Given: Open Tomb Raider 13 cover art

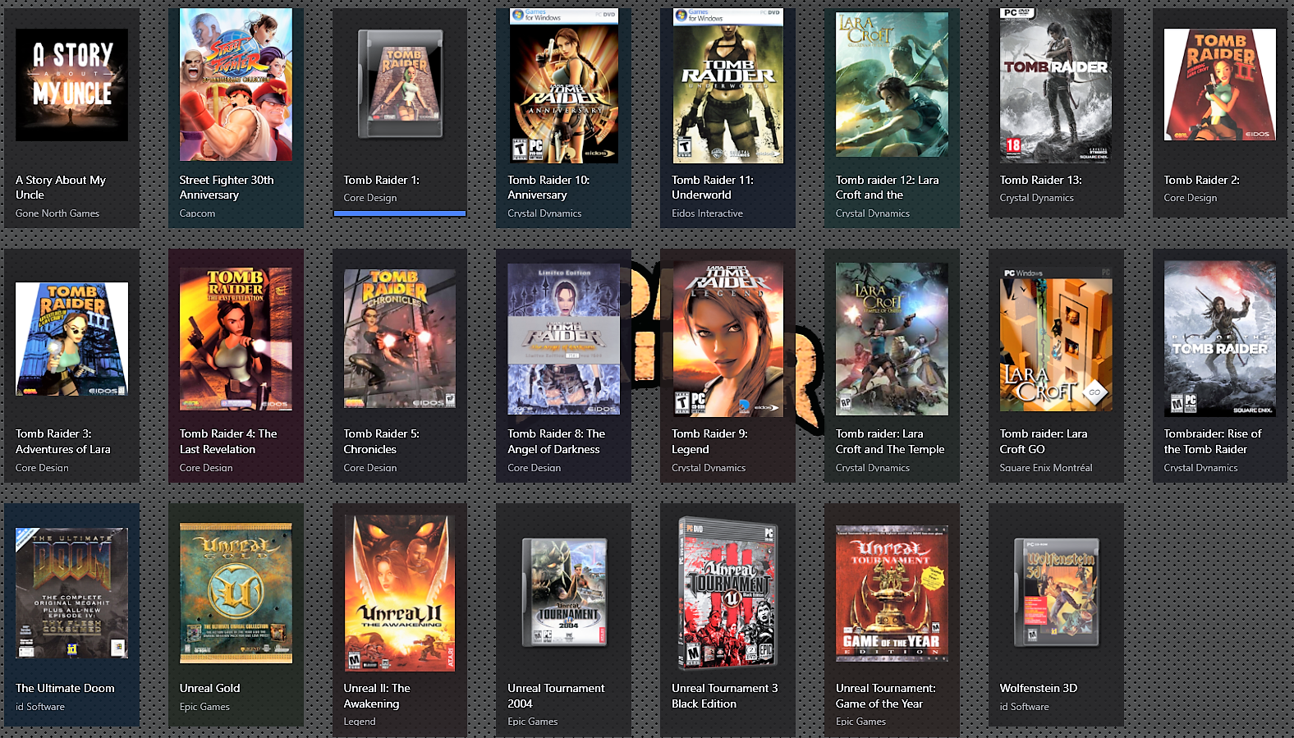Looking at the screenshot, I should [1056, 85].
